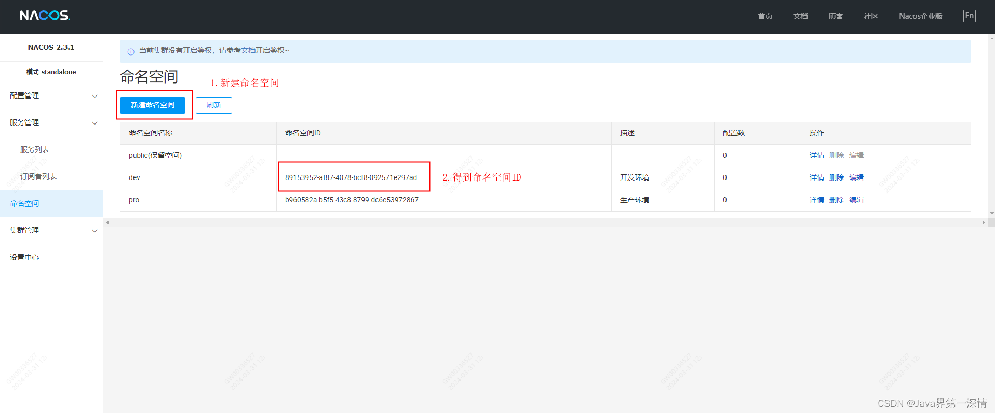Image resolution: width=995 pixels, height=413 pixels.
Task: Open the 订阅者列表 sidebar item
Action: (x=38, y=176)
